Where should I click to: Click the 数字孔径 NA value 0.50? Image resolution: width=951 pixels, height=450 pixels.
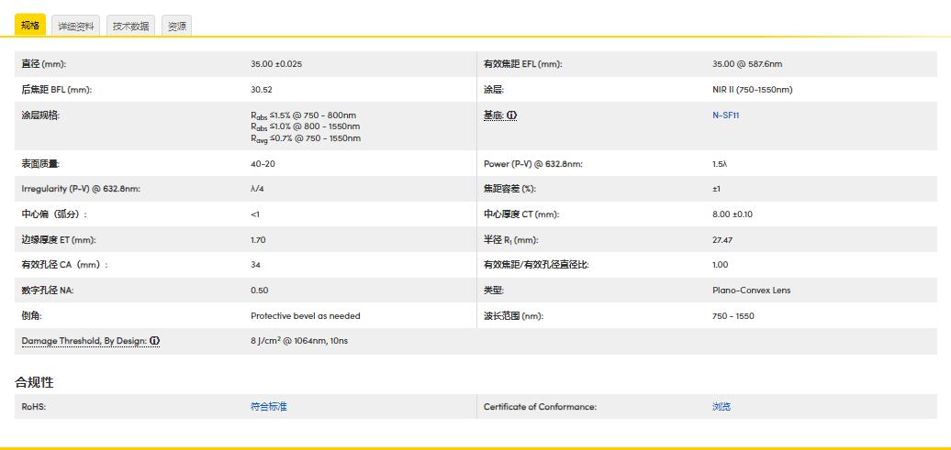point(259,291)
